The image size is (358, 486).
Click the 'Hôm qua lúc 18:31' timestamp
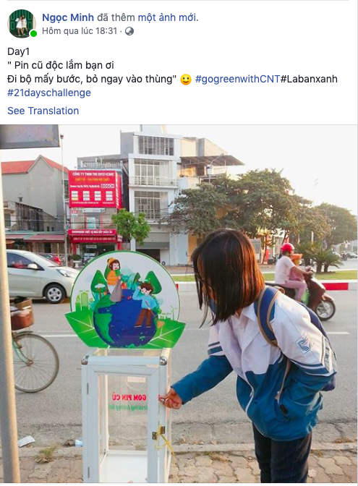[x=80, y=31]
